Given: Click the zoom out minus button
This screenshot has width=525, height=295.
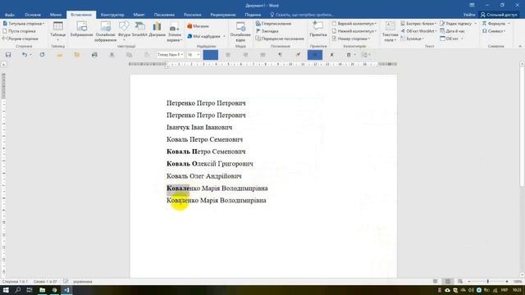Looking at the screenshot, I should coord(468,282).
